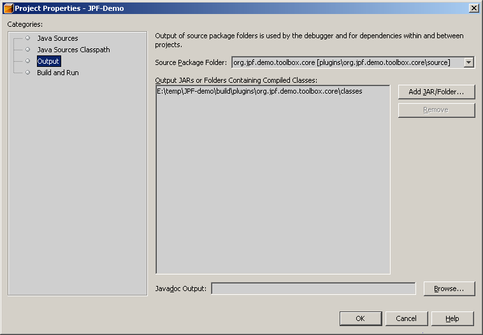Confirm the dialog with OK
Screen dimensions: 483x335
pos(361,318)
